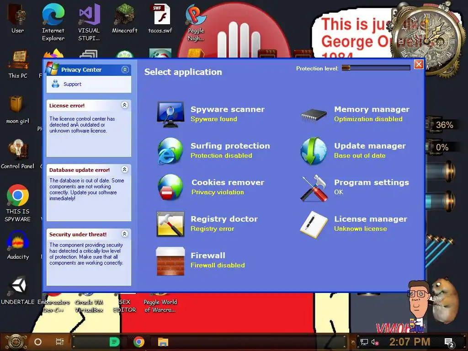This screenshot has width=468, height=351.
Task: Launch THIS IS SPYWARE Chrome icon
Action: click(x=18, y=203)
